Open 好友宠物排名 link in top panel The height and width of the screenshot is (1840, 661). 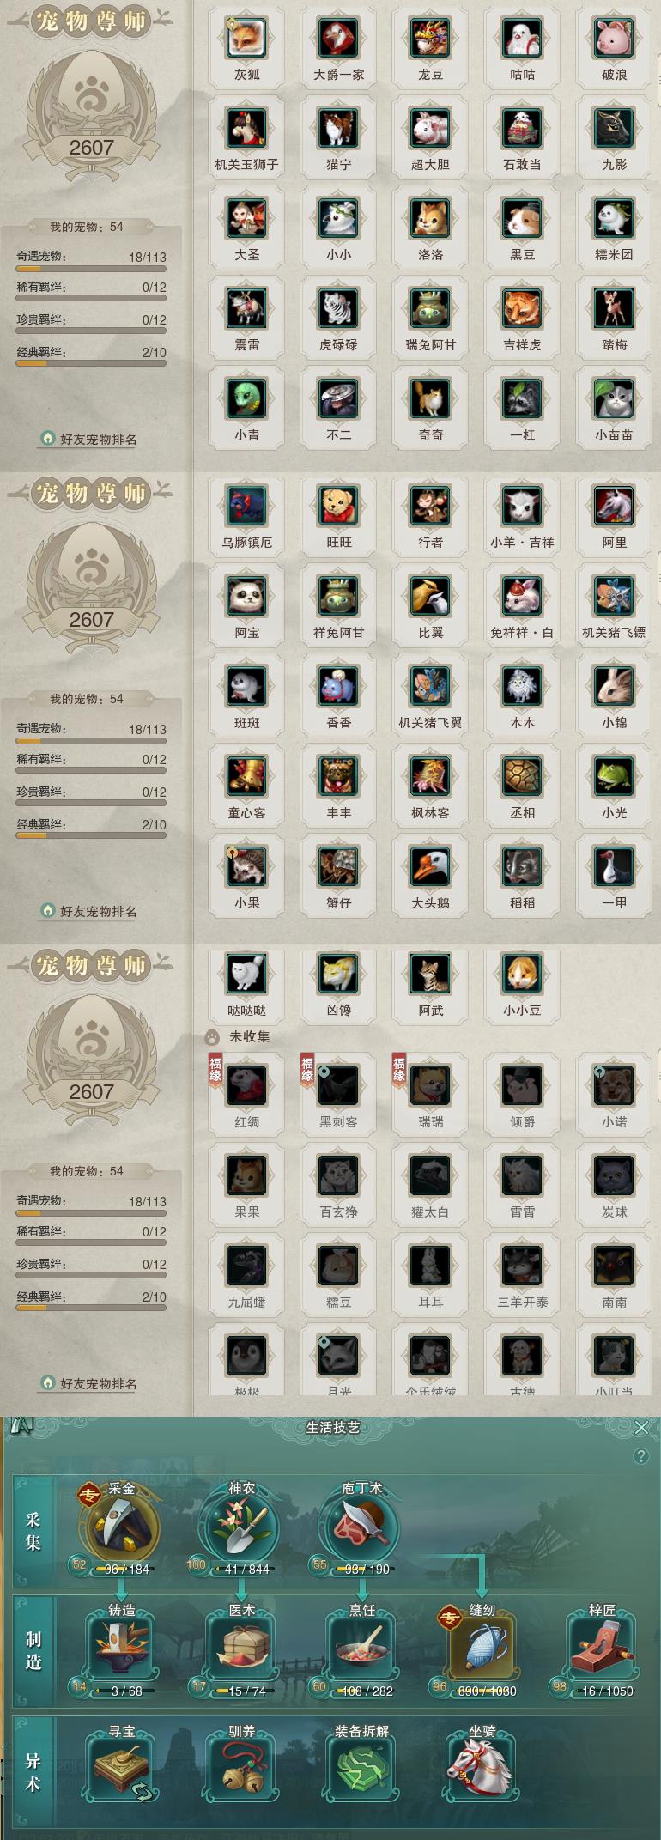point(98,439)
